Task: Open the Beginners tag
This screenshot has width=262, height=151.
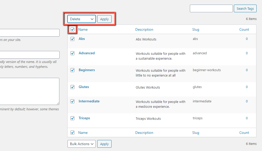Action: point(87,70)
